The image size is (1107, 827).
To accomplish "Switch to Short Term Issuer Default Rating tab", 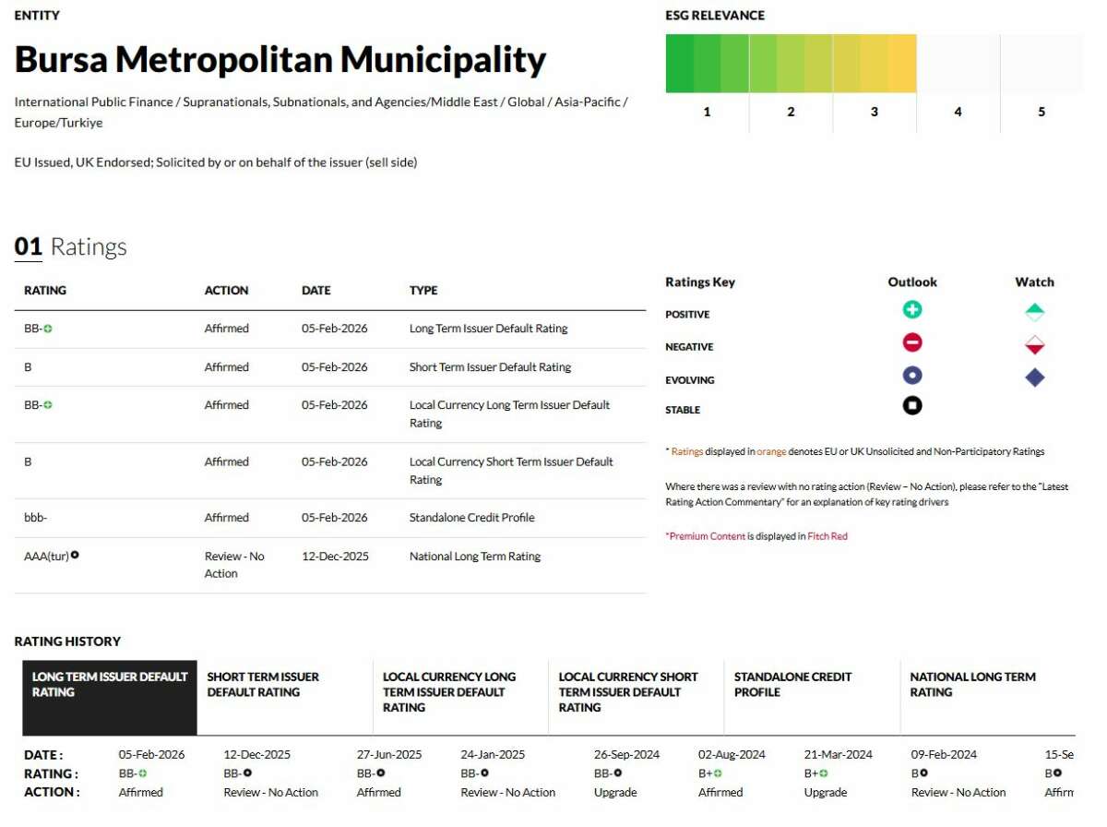I will (263, 684).
